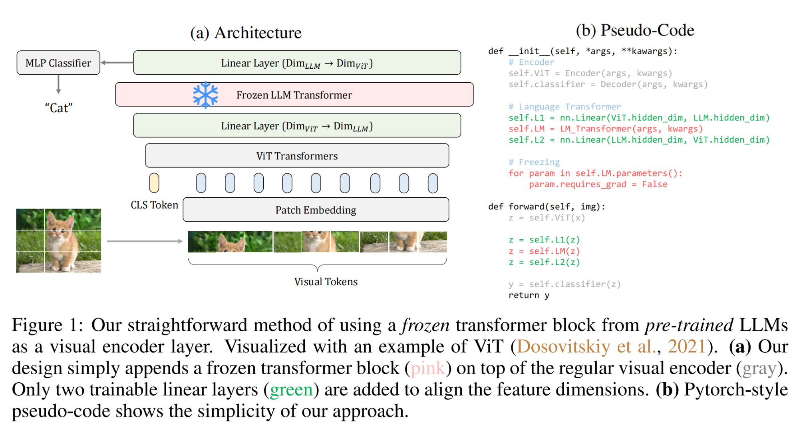Click the gridded cat source image
Image resolution: width=799 pixels, height=437 pixels.
click(x=58, y=240)
